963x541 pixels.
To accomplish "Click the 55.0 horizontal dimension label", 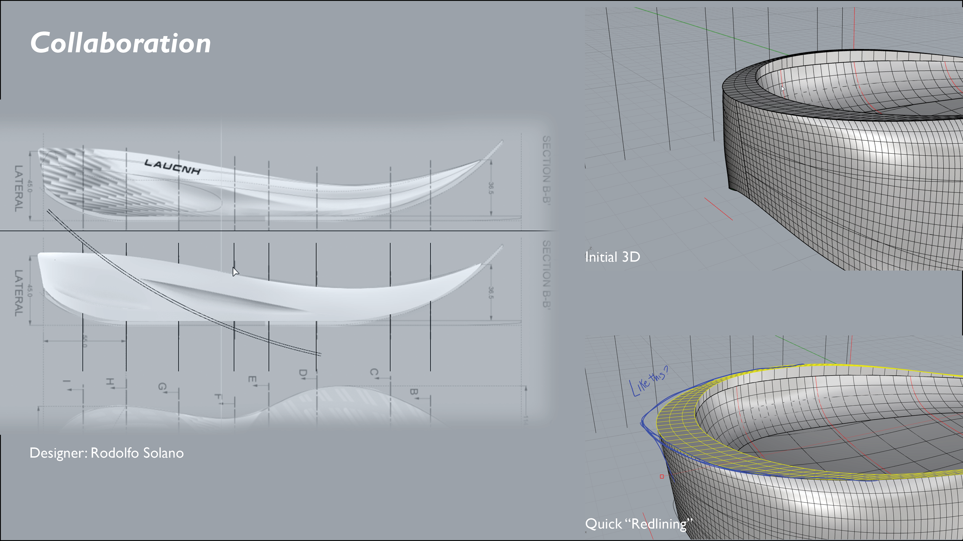I will tap(85, 341).
